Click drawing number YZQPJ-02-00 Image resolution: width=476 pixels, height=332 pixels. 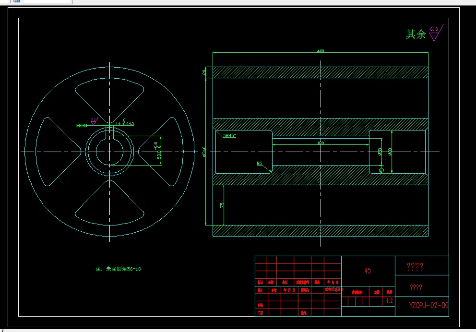[428, 305]
